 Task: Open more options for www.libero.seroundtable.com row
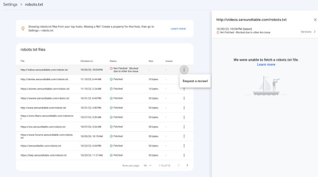tap(184, 118)
